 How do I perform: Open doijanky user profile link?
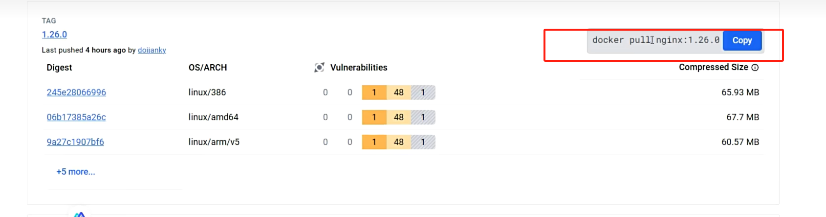(x=152, y=50)
